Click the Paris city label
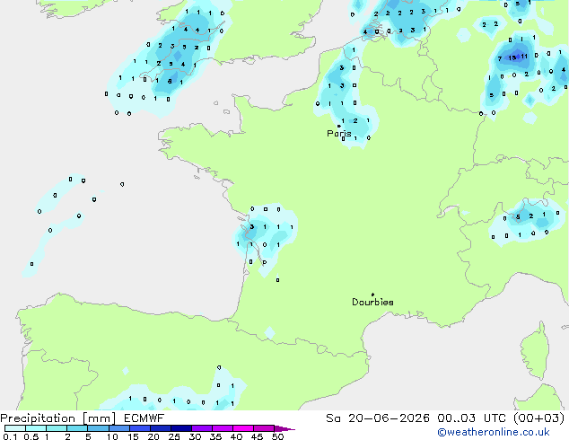 [x=339, y=134]
